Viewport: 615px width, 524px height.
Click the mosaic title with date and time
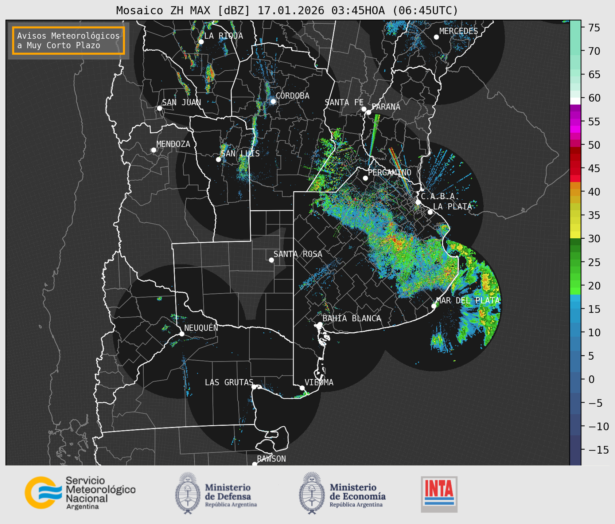coord(287,11)
